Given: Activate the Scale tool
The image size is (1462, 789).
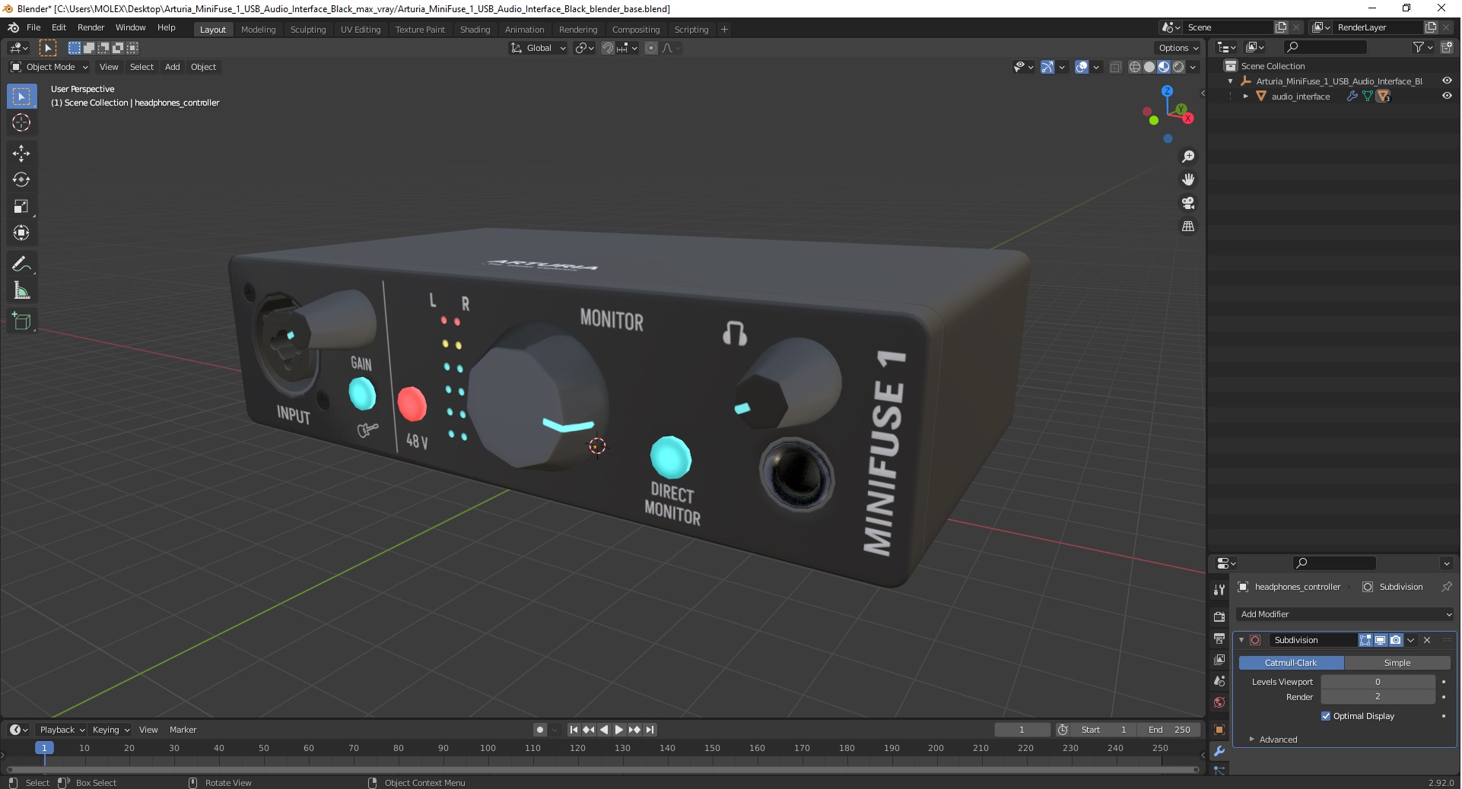Looking at the screenshot, I should pos(21,207).
